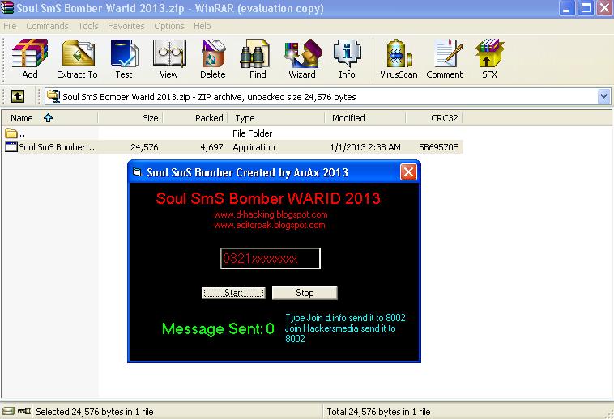The image size is (614, 419).
Task: Click the 'Message Sent: 0' label
Action: (218, 328)
